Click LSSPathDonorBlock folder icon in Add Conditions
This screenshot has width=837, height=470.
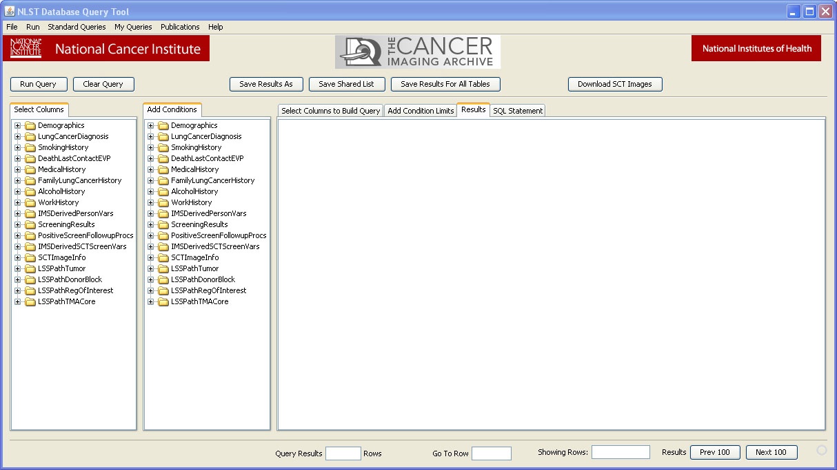pos(163,280)
